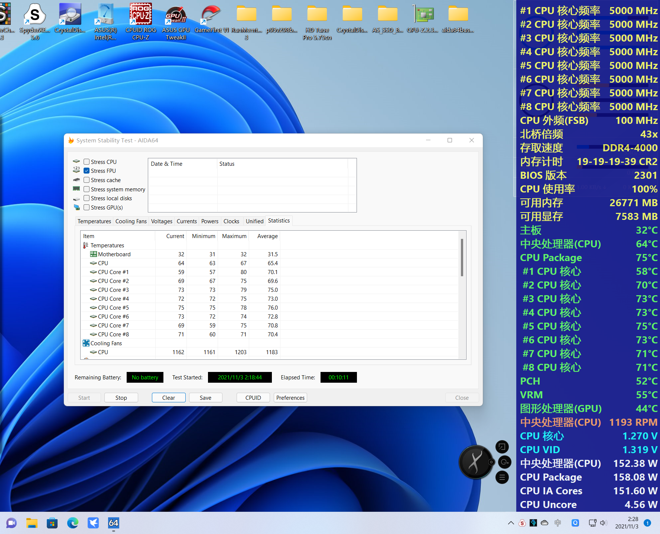Screen dimensions: 660x534
Task: Click the Maximum column header
Action: click(x=234, y=236)
